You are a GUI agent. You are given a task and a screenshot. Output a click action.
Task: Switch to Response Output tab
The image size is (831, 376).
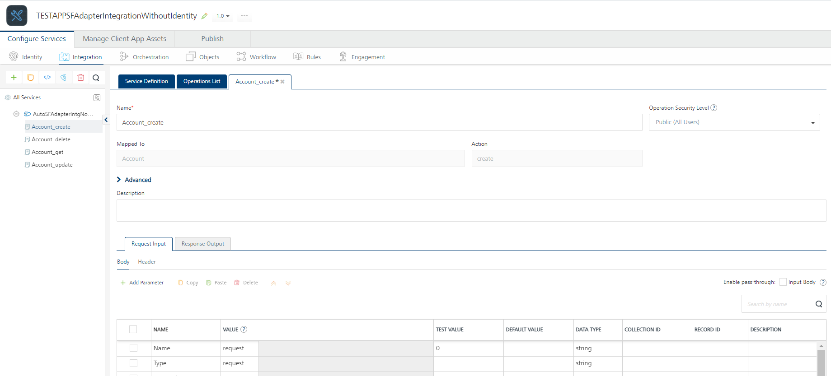(x=203, y=244)
